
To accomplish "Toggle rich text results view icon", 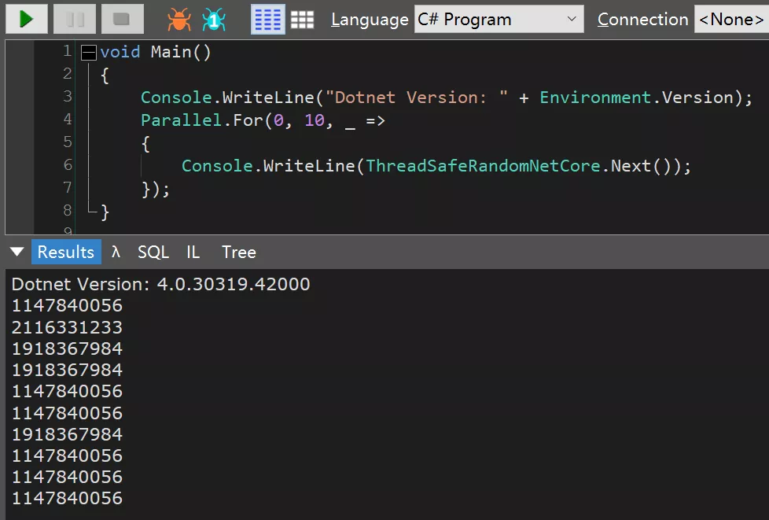I will tap(267, 20).
